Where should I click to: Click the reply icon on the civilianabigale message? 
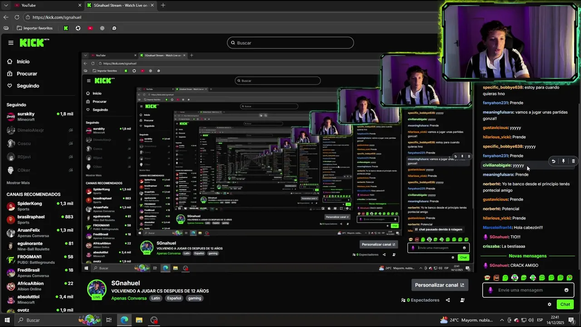tap(553, 161)
